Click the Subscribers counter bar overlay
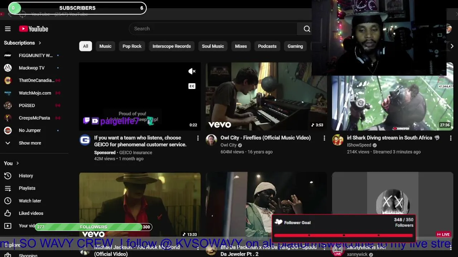This screenshot has width=458, height=257. [77, 8]
